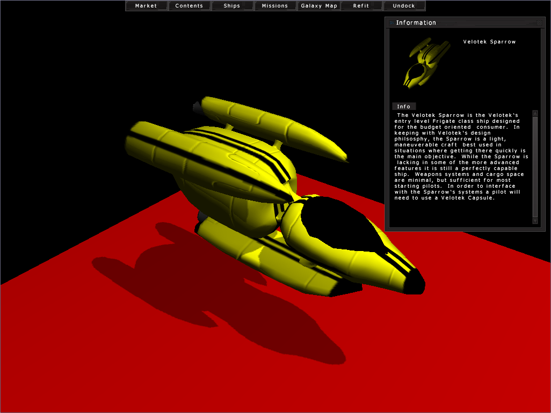Open the Market menu
551x413 pixels.
click(146, 6)
